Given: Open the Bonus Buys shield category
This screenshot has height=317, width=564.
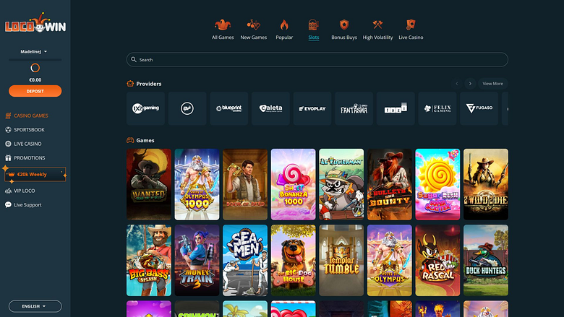Looking at the screenshot, I should [x=344, y=30].
